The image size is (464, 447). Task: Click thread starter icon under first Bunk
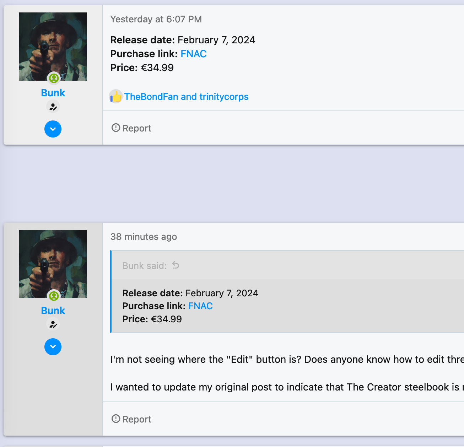click(53, 107)
